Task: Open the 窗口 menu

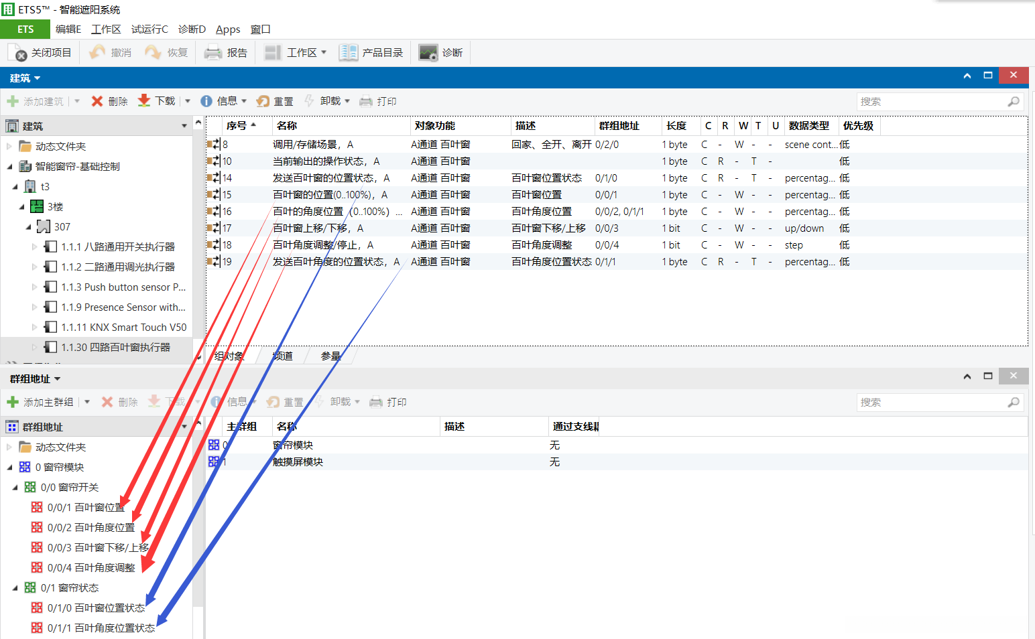Action: pos(260,29)
